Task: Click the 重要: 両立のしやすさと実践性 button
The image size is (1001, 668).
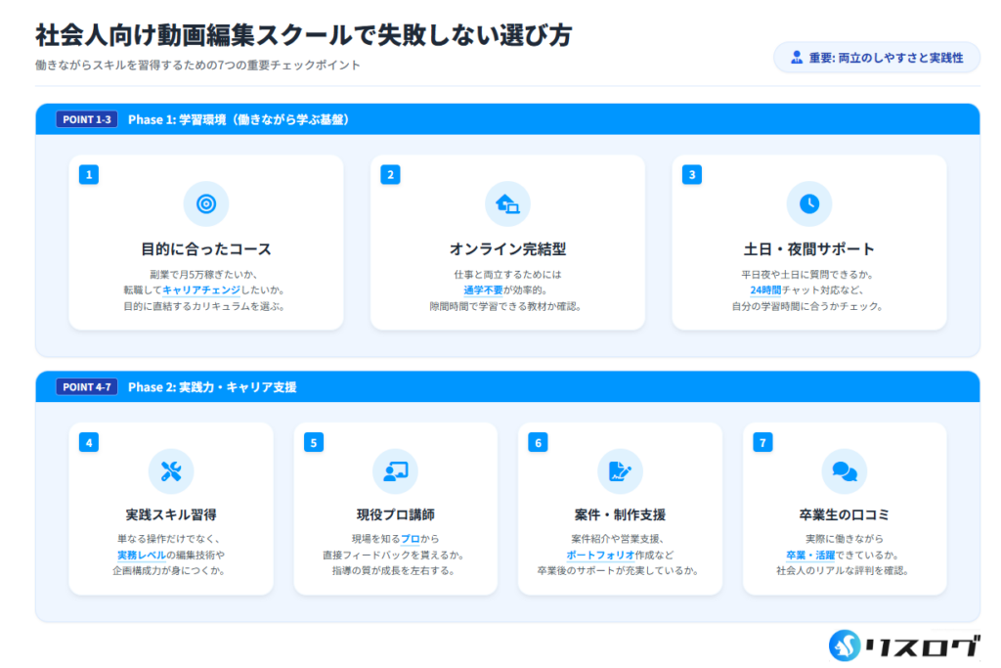Action: point(876,58)
